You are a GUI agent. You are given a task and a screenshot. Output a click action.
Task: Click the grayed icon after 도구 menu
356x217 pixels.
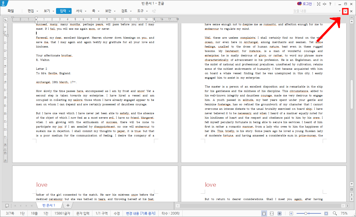tap(154, 11)
